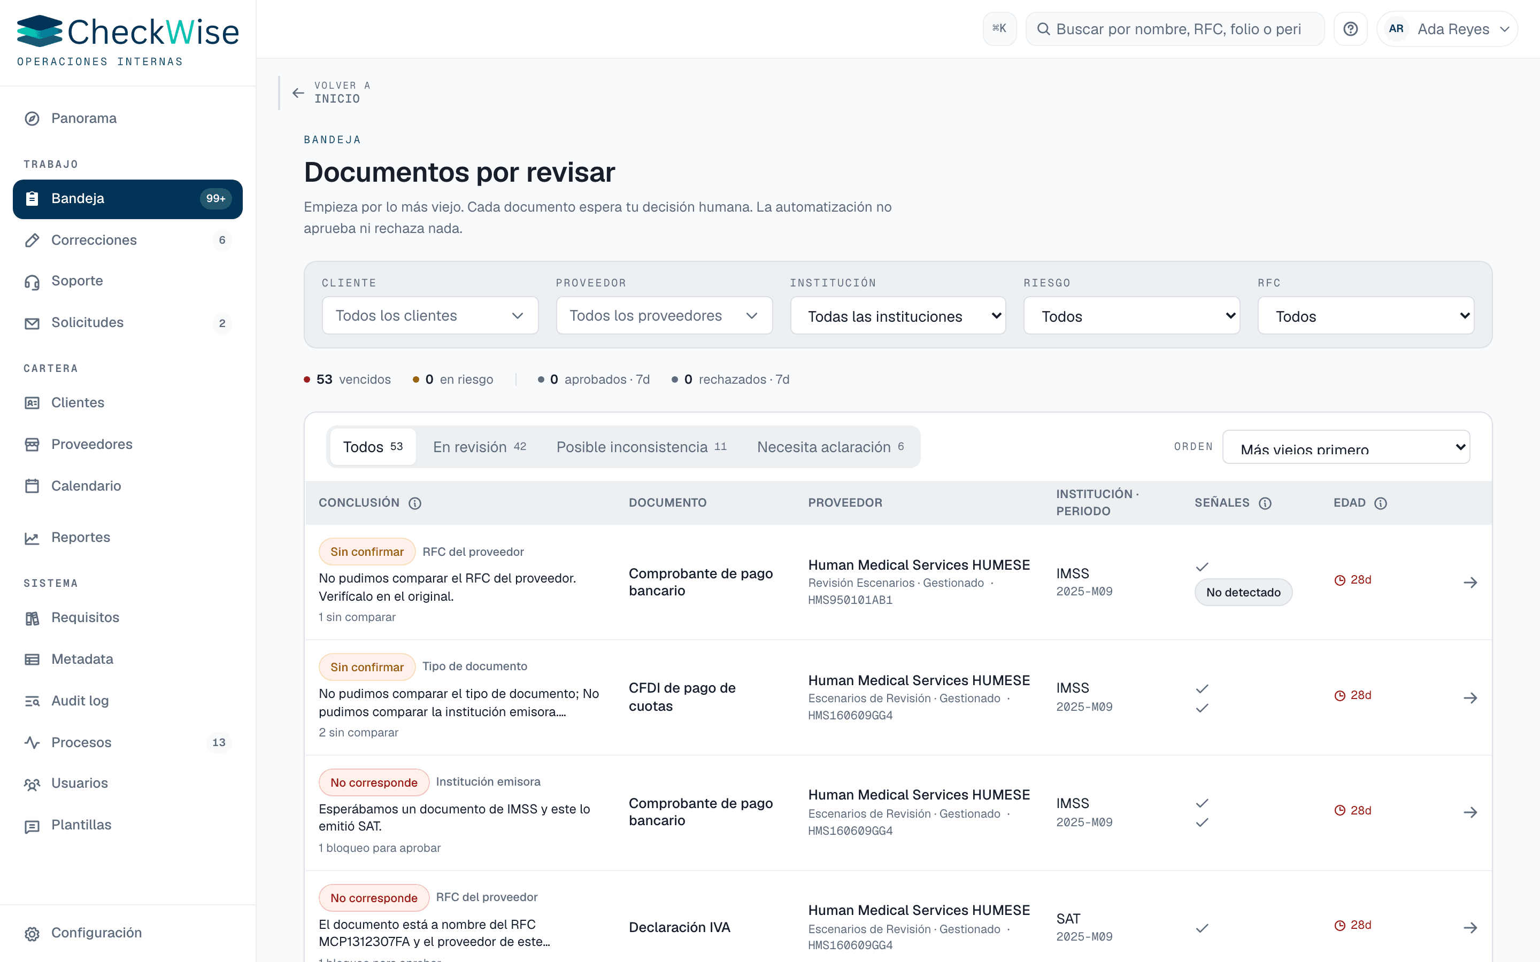Switch to Posible inconsistencia tab
Image resolution: width=1540 pixels, height=962 pixels.
click(642, 447)
